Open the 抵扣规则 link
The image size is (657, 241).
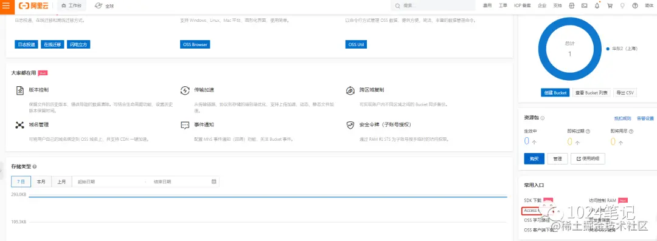(x=623, y=118)
